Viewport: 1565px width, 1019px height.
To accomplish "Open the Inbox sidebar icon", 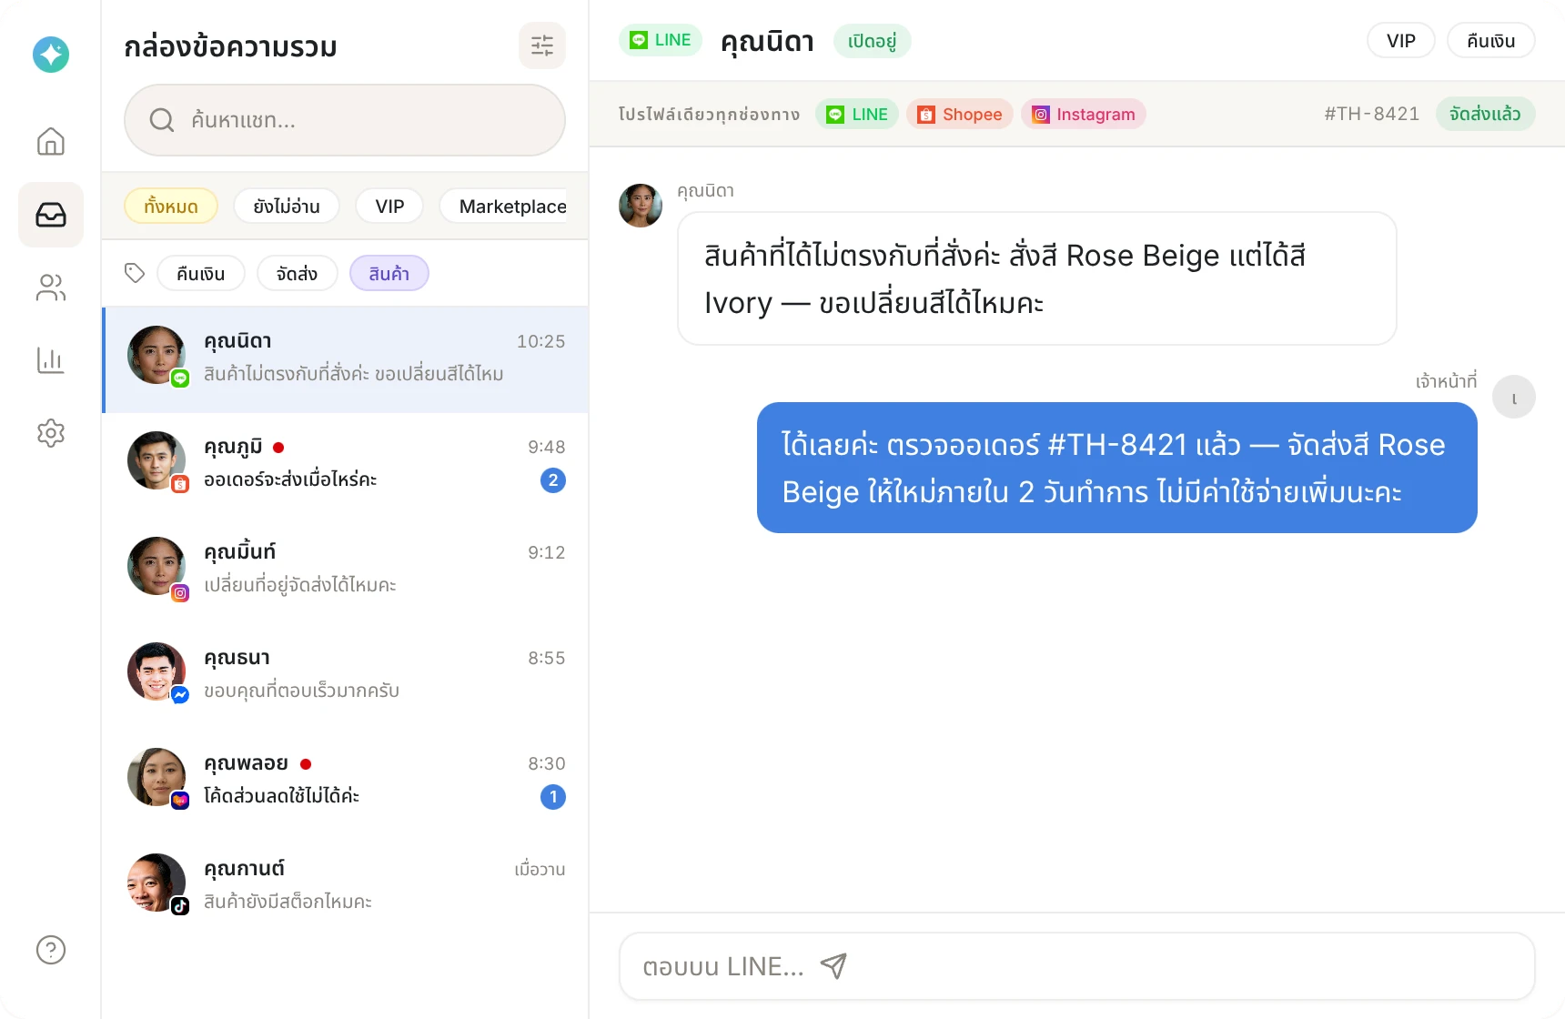I will [51, 215].
